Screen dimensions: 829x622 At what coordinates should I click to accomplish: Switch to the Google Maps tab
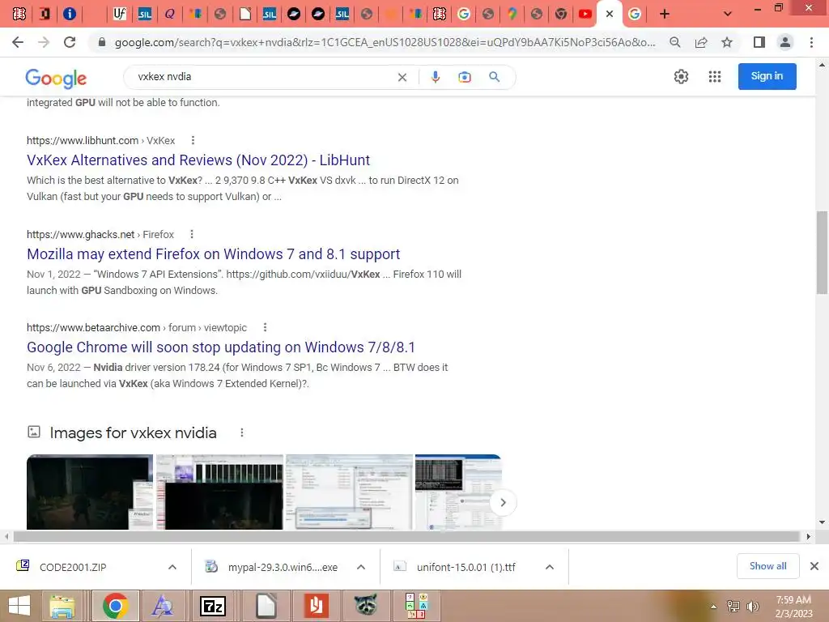click(x=512, y=14)
